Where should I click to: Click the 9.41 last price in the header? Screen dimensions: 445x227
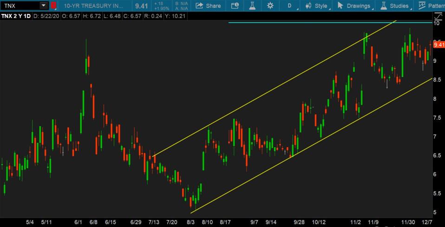click(141, 6)
